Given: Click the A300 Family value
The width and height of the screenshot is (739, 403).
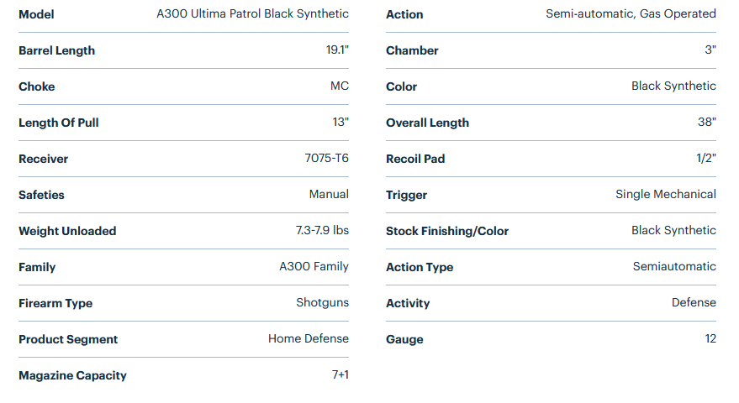Looking at the screenshot, I should 314,267.
